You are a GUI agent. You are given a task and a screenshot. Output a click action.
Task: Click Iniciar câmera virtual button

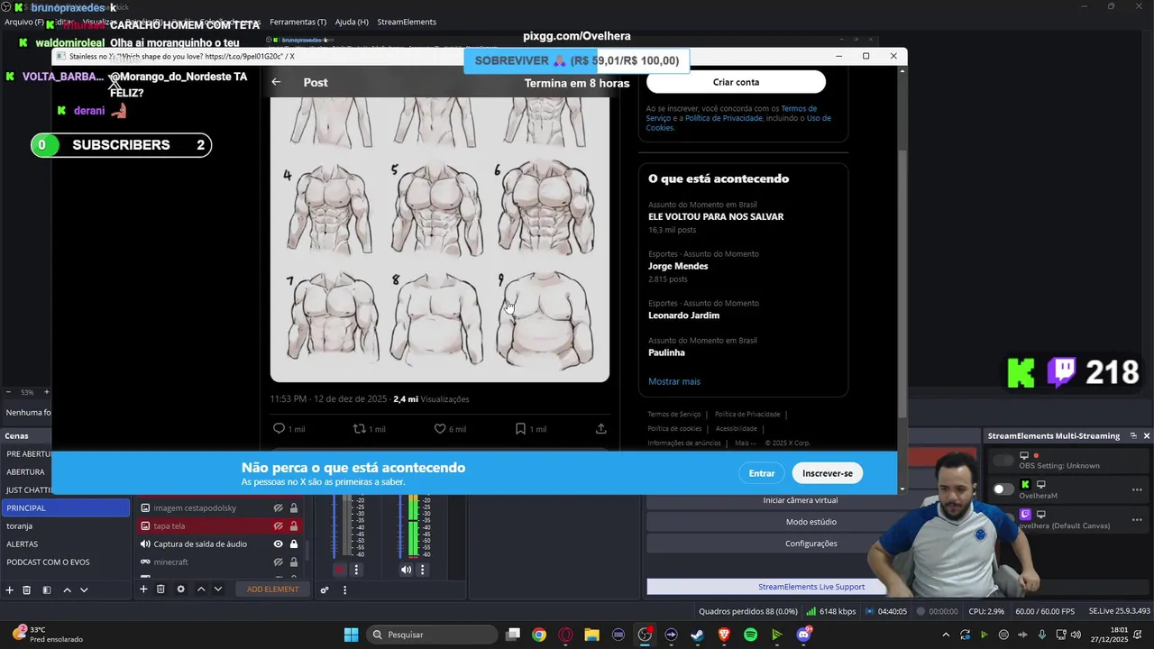click(800, 500)
